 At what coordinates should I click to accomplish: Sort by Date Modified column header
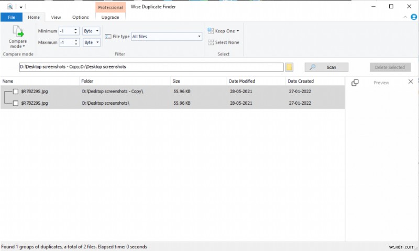256,81
